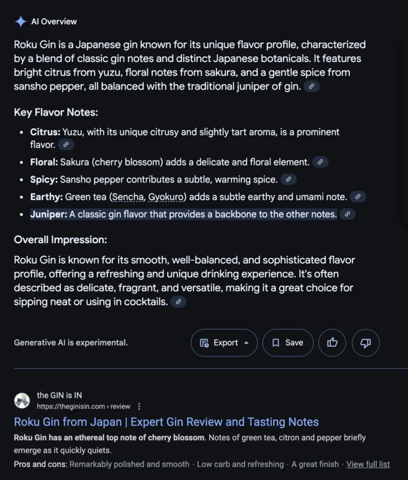The width and height of the screenshot is (408, 480).
Task: Open the source link for Citrus note
Action: [x=66, y=145]
